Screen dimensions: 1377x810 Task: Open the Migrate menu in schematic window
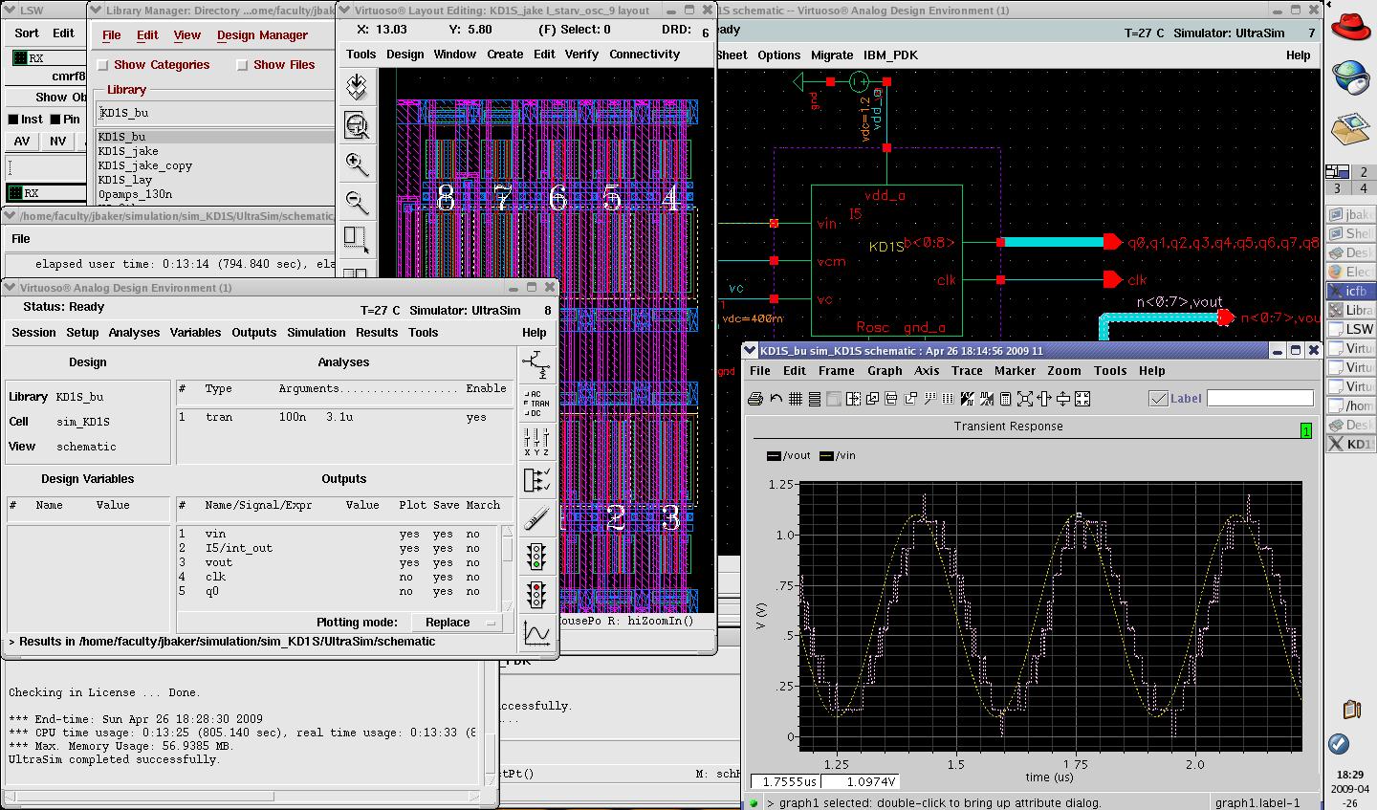pos(832,55)
